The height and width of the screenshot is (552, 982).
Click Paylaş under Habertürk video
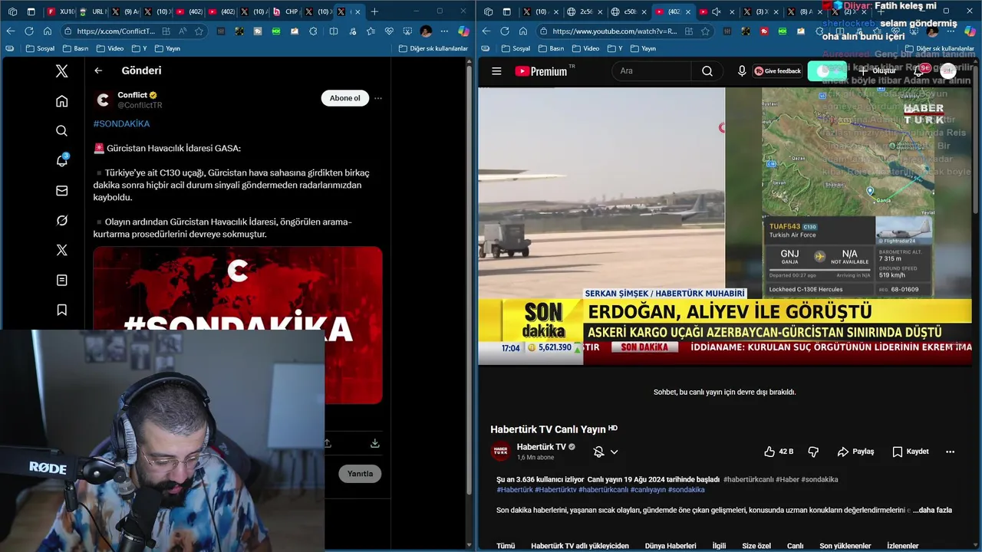856,452
